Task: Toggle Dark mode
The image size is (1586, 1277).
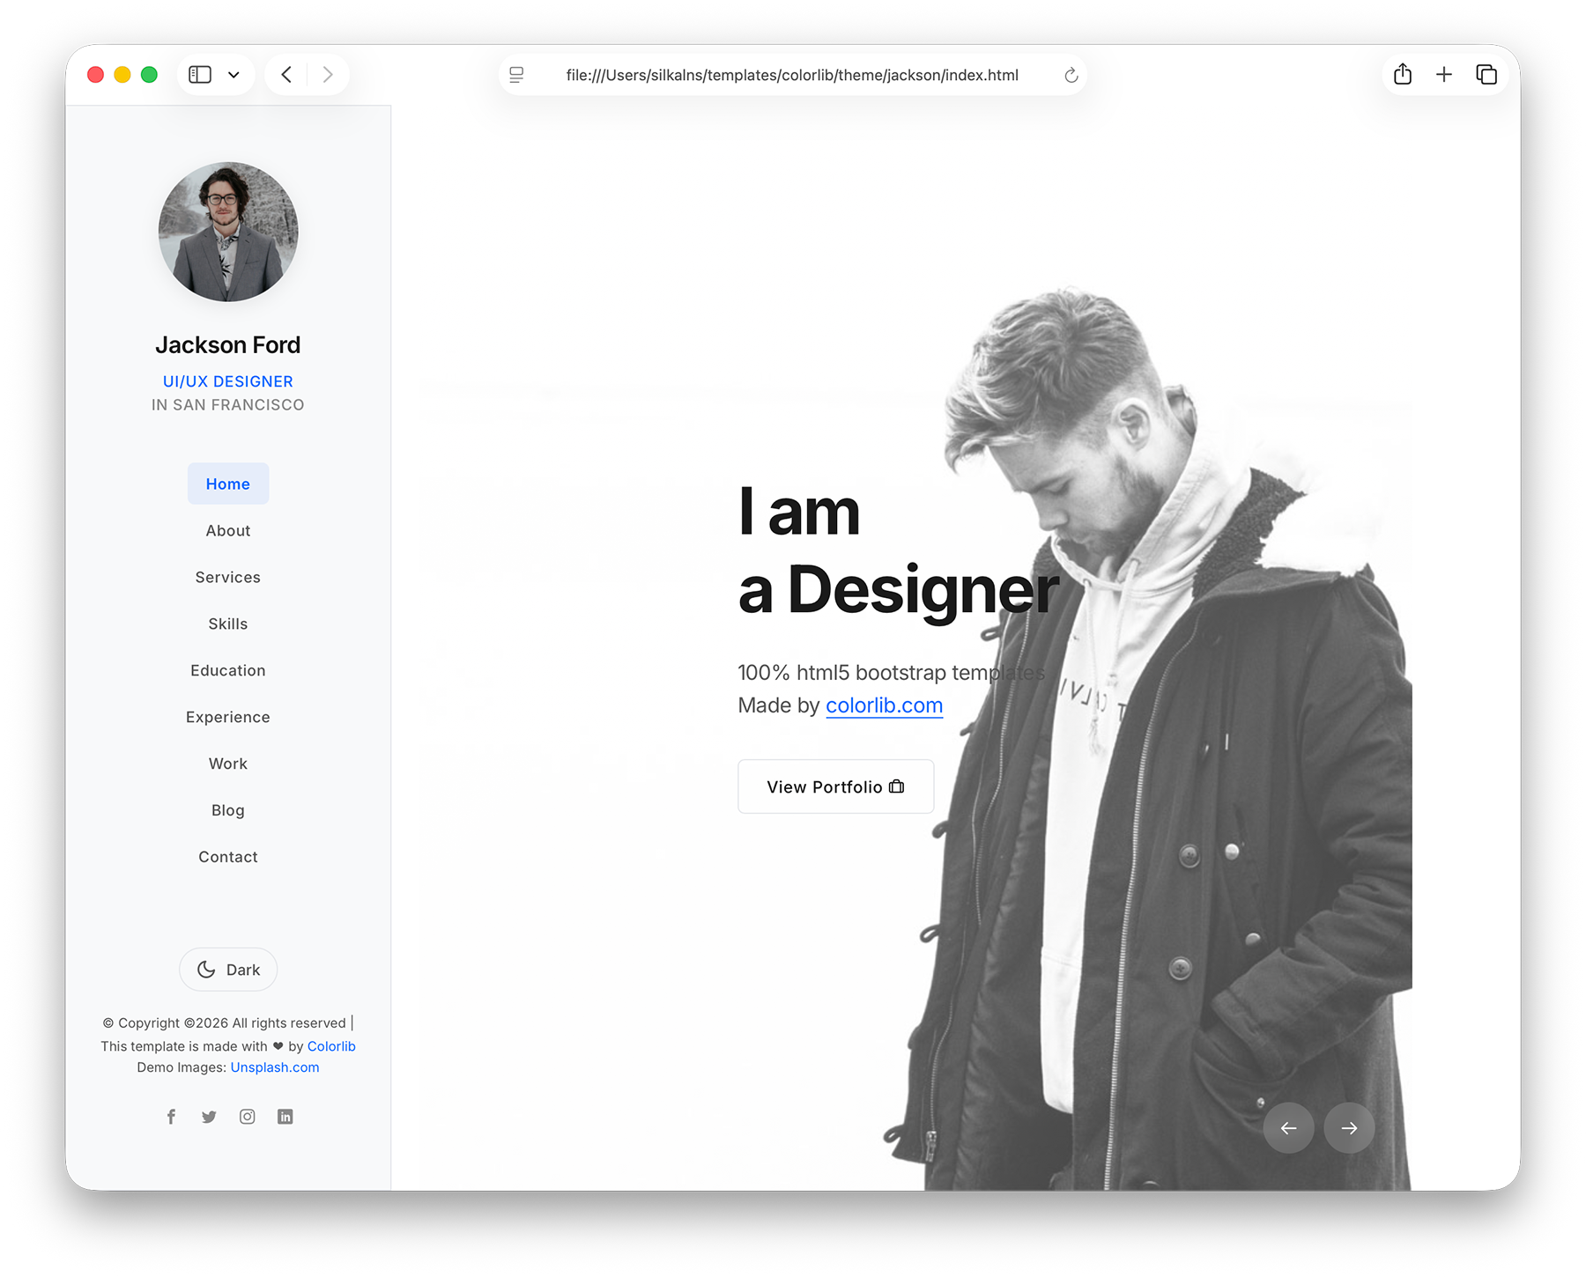Action: point(227,969)
